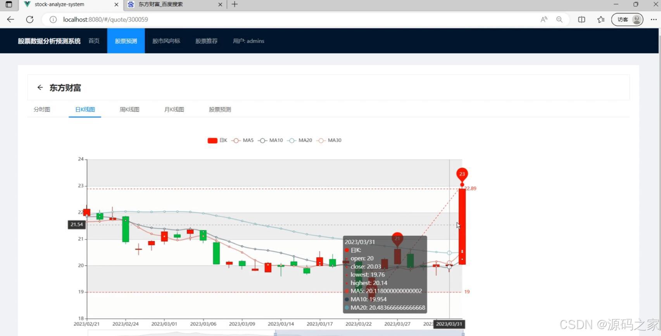This screenshot has height=336, width=661.
Task: Minimize the browser window
Action: (616, 4)
